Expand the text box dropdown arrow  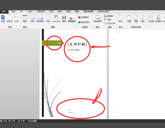coord(151,24)
